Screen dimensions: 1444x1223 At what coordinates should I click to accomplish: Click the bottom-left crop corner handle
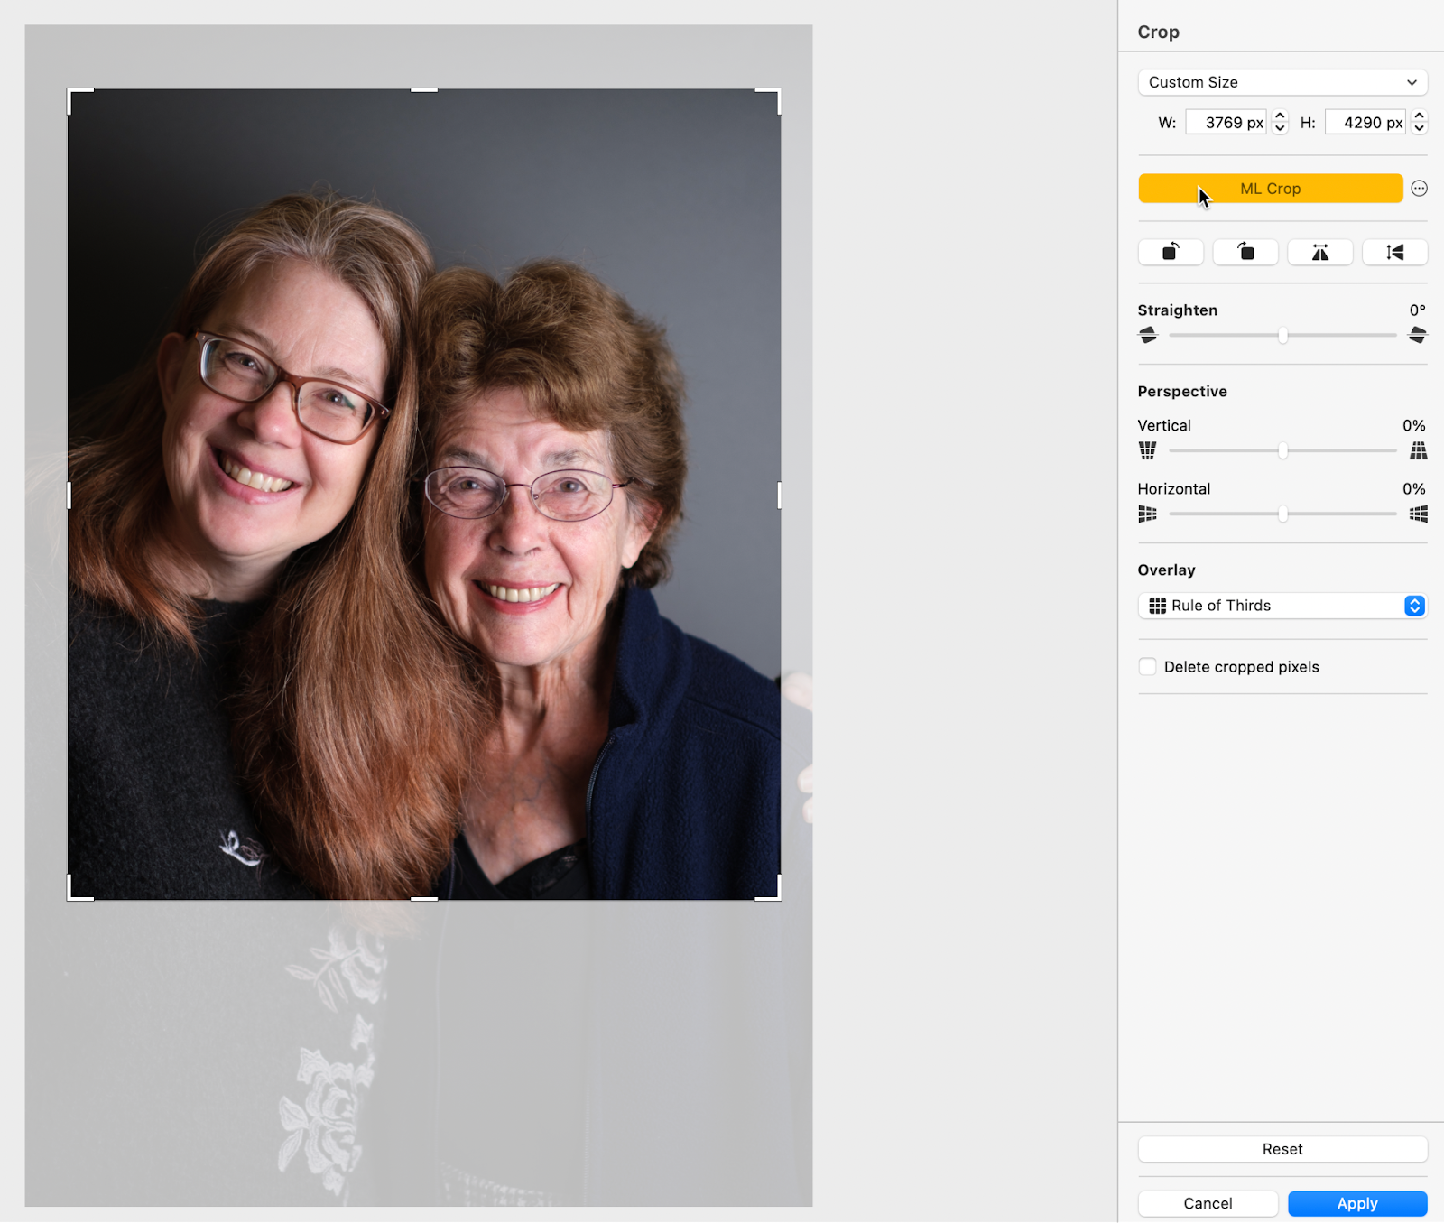coord(70,897)
